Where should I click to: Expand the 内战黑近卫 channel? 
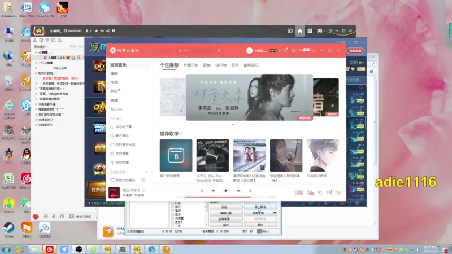point(36,120)
